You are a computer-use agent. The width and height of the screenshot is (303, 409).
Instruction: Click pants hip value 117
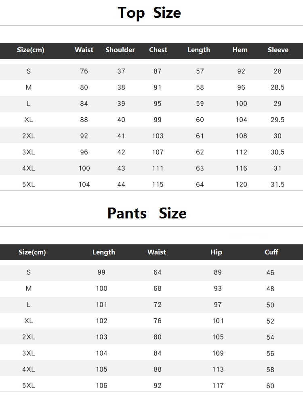click(x=218, y=386)
